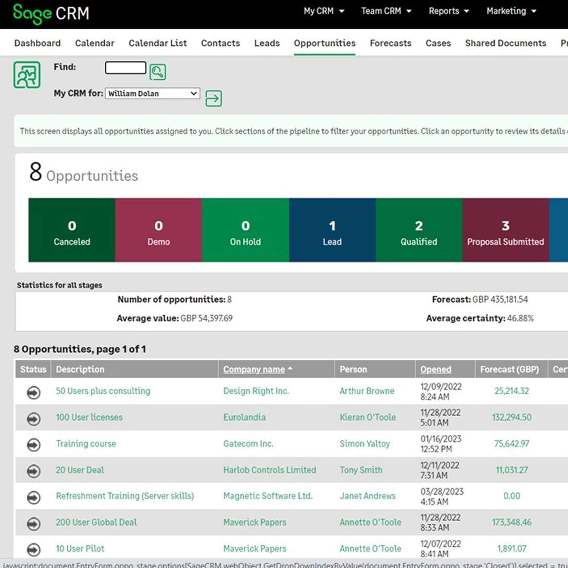Open the Leads tab
Screen dimensions: 568x568
[x=267, y=43]
